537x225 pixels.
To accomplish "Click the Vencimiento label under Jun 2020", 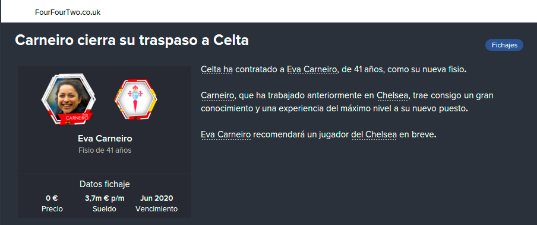I will coord(156,209).
